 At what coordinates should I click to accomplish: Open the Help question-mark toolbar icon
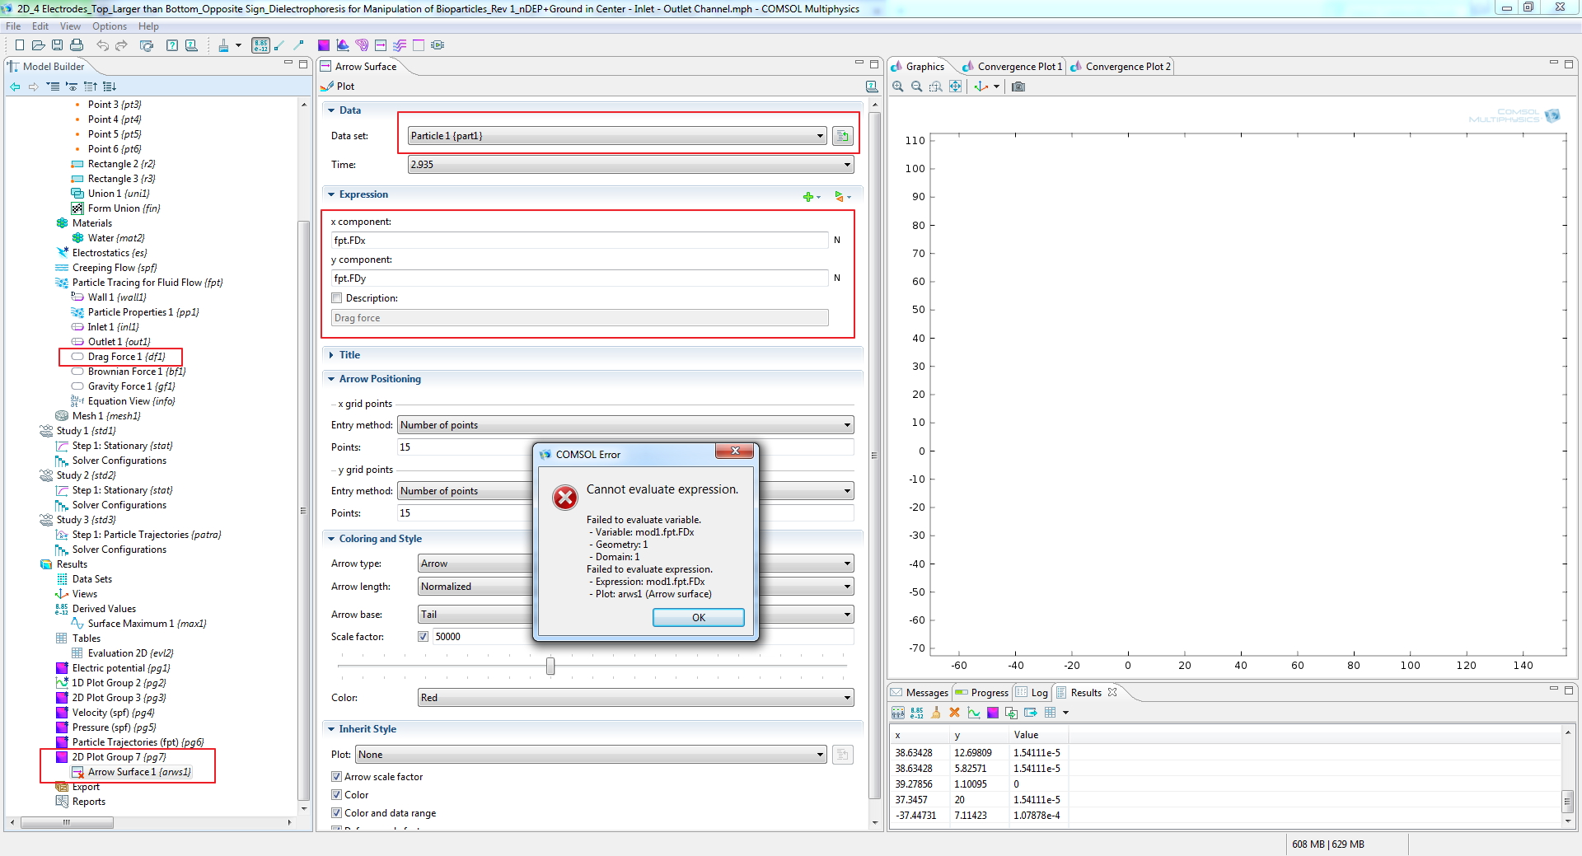172,45
